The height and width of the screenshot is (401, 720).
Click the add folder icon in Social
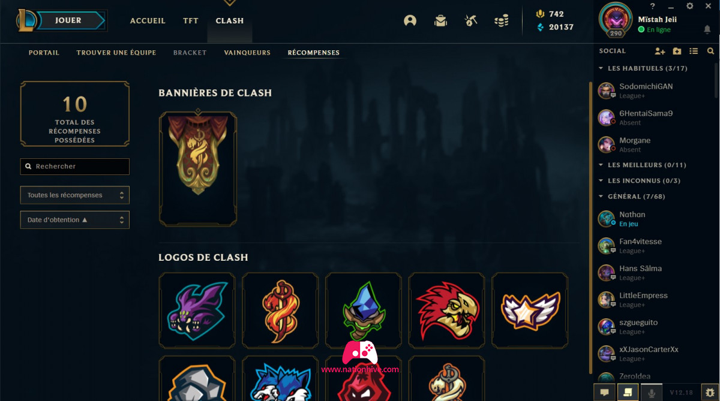pyautogui.click(x=677, y=51)
